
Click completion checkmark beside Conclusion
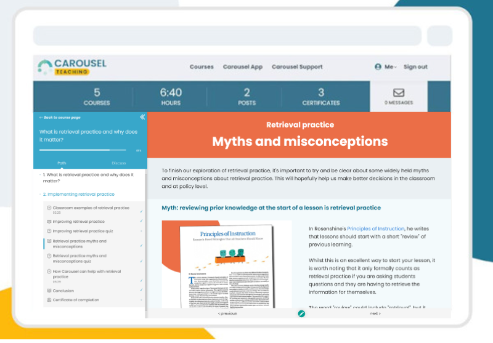[141, 291]
